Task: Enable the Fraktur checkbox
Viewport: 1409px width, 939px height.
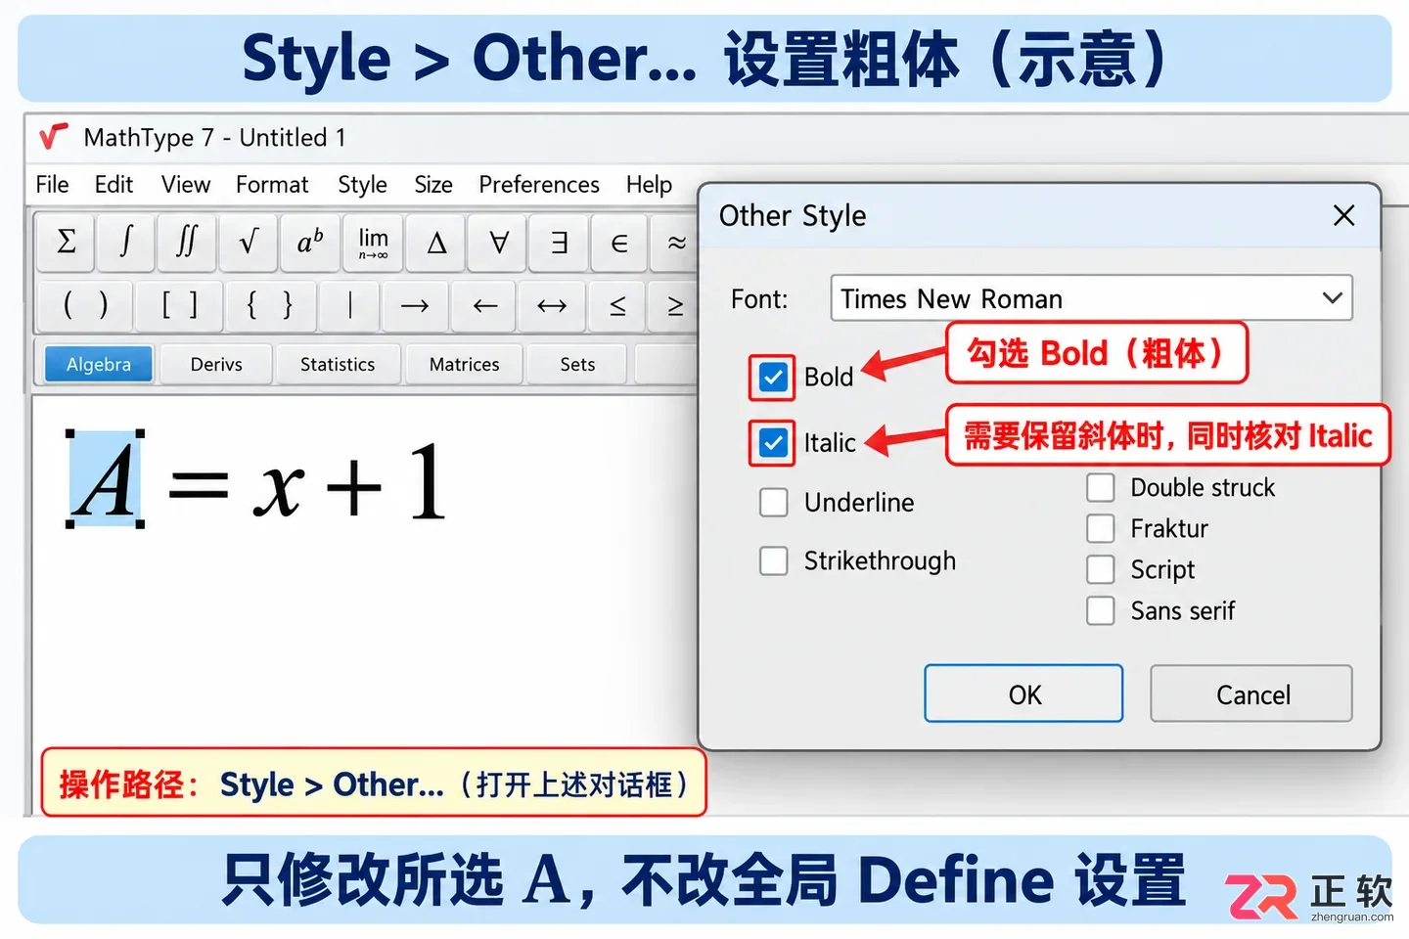Action: 1100,528
